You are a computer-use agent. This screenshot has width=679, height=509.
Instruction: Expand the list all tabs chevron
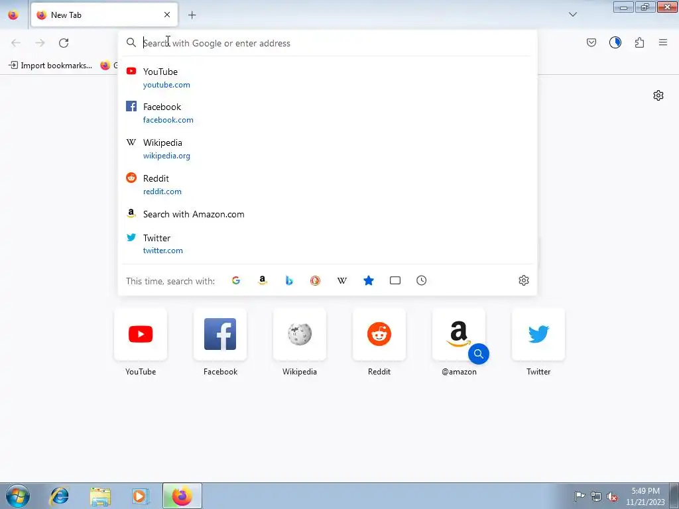[572, 15]
